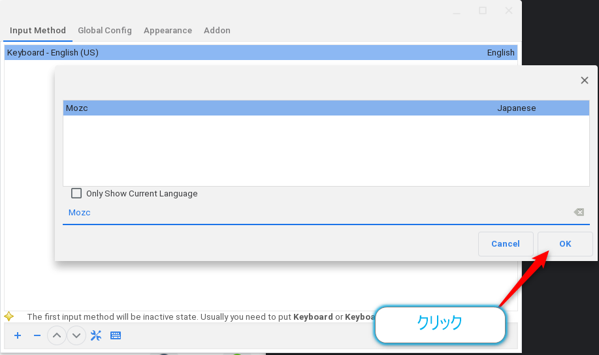599x355 pixels.
Task: Open input method configure tools icon
Action: click(x=96, y=335)
